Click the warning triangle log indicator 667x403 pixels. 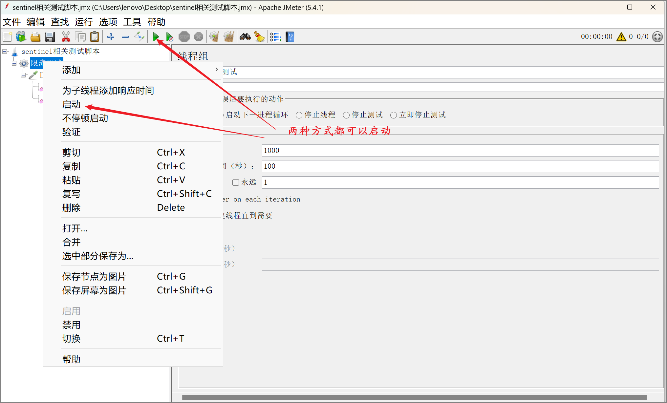point(621,37)
